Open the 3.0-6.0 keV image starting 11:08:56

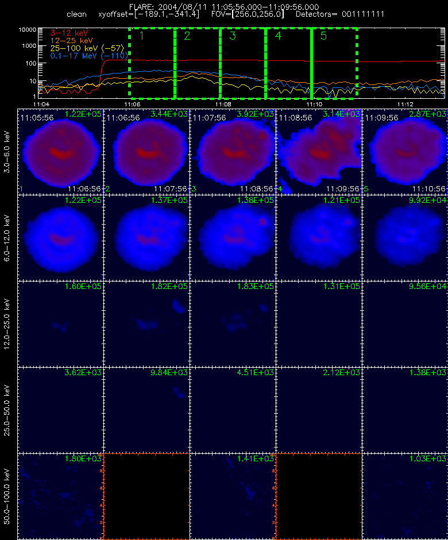(x=319, y=152)
